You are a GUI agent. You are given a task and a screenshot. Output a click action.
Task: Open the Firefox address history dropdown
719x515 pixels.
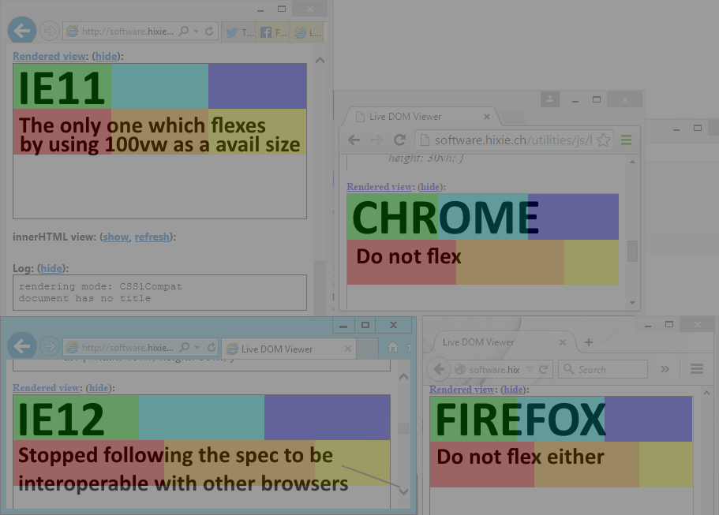pos(530,369)
